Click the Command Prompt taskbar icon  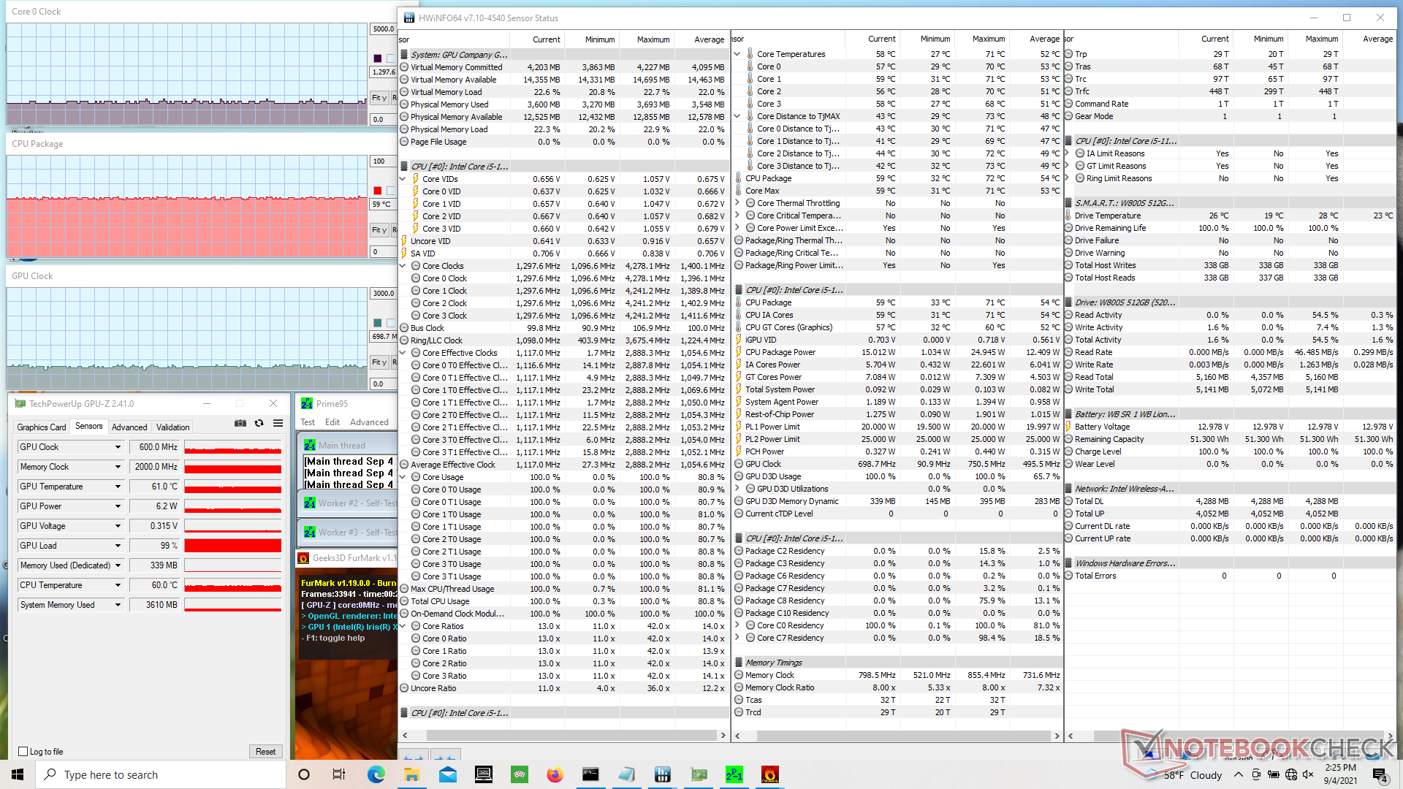(x=590, y=774)
